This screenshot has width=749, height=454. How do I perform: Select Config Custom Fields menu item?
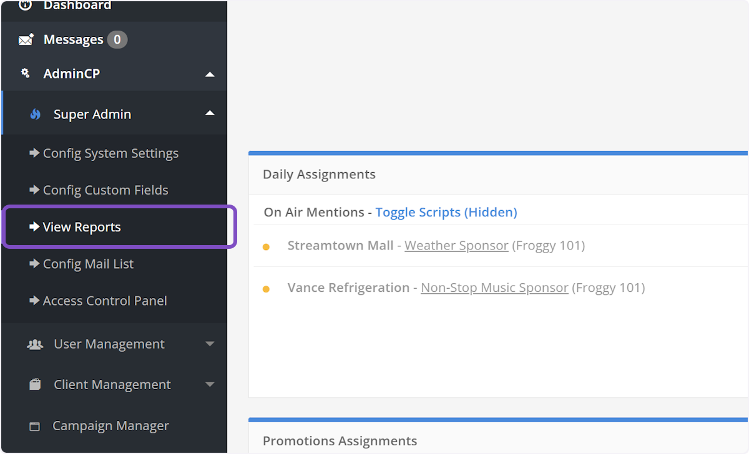coord(105,190)
